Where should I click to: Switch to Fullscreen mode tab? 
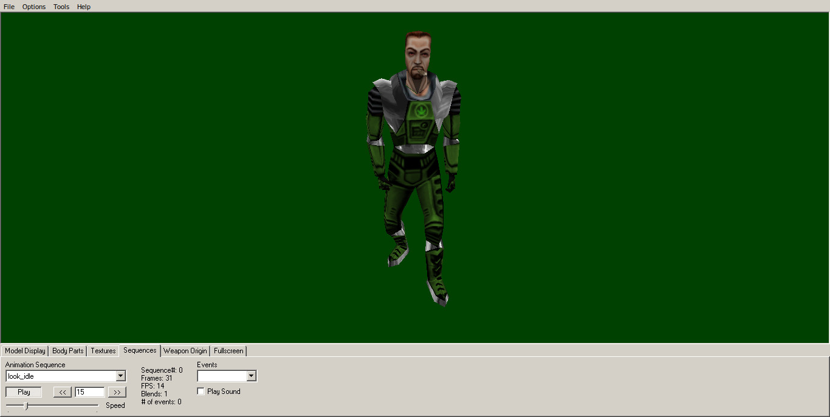(228, 351)
